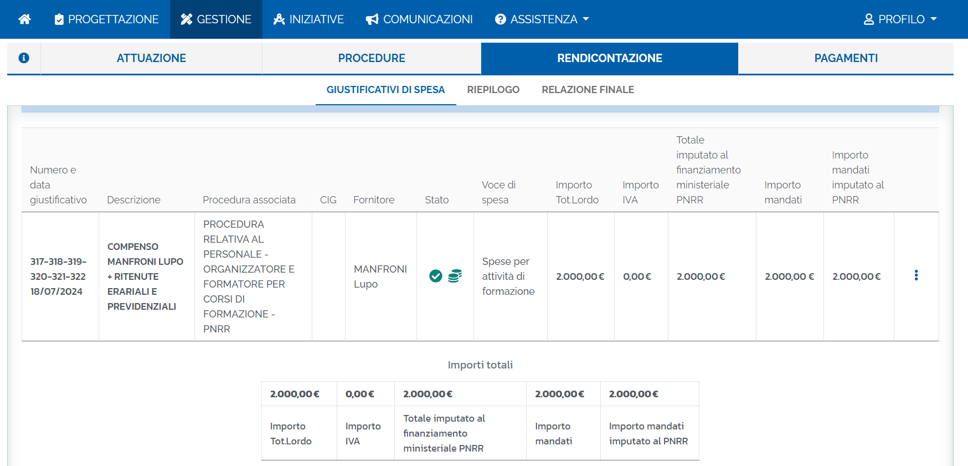This screenshot has width=968, height=466.
Task: Switch to the Attuazione tab
Action: tap(151, 58)
